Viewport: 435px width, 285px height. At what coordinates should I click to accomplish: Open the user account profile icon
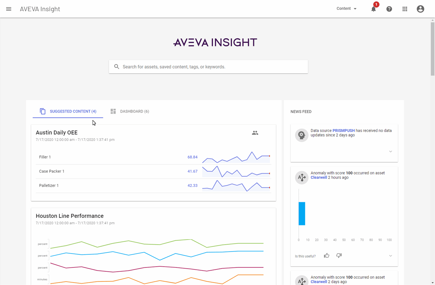[420, 9]
